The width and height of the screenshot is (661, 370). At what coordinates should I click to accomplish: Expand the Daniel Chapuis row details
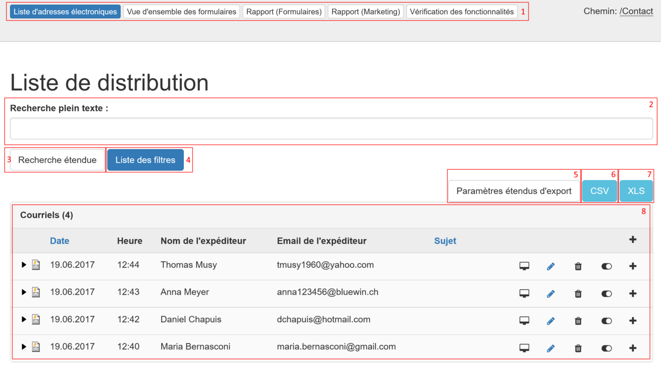click(24, 319)
